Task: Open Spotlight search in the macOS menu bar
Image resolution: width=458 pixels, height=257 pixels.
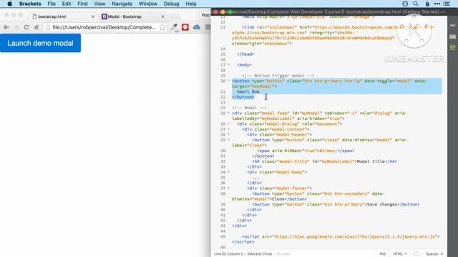Action: coord(416,4)
